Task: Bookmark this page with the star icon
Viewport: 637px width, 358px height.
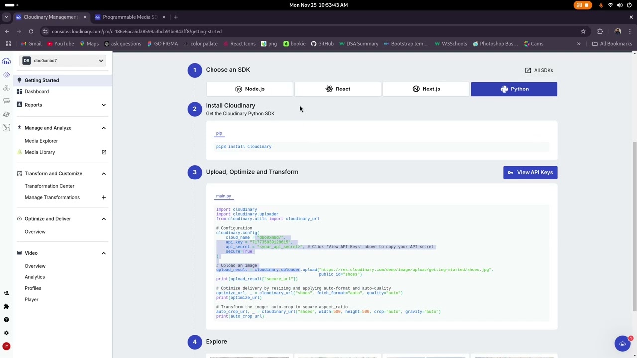Action: point(583,31)
